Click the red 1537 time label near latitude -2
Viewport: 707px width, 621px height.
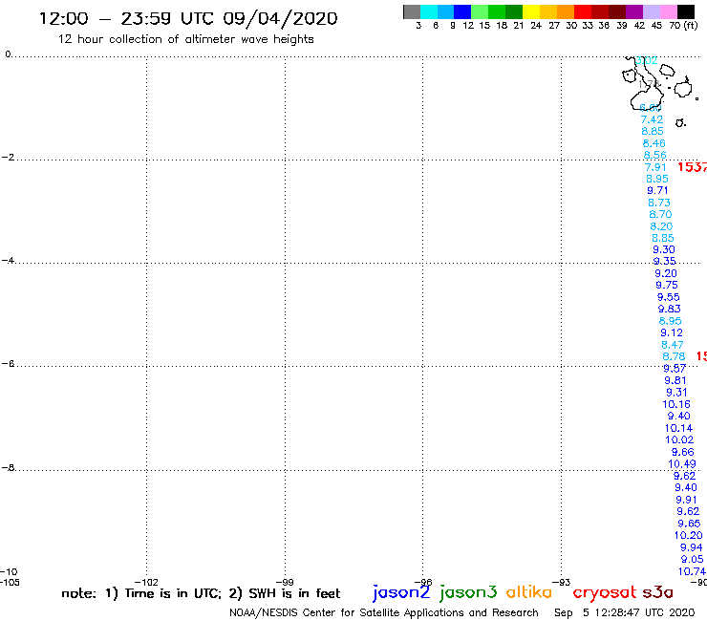[692, 167]
